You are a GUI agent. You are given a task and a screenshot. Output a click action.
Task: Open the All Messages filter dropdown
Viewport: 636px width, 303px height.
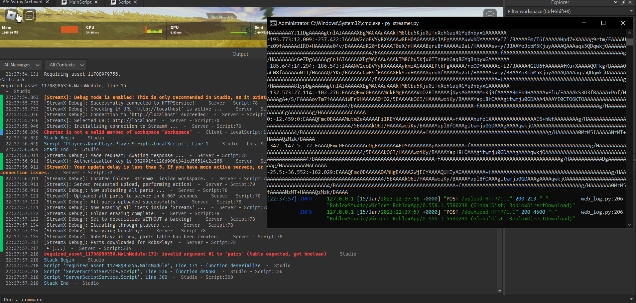click(21, 65)
